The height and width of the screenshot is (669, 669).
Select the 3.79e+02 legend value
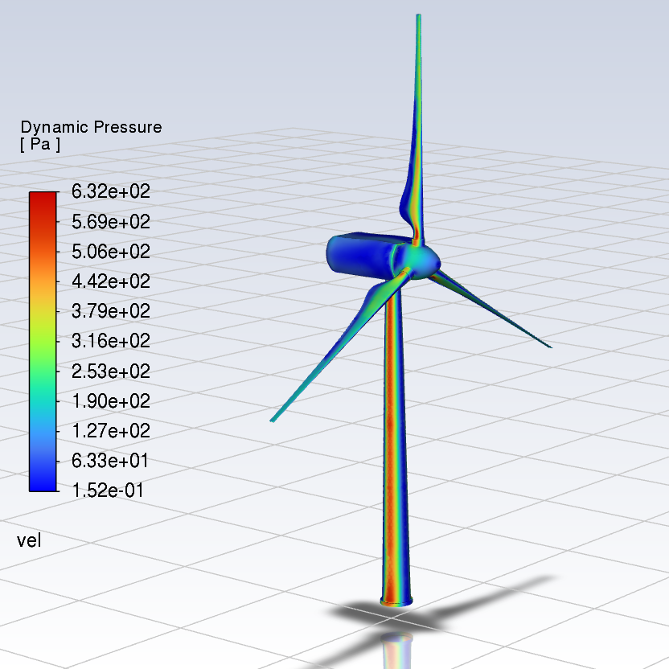pyautogui.click(x=111, y=311)
